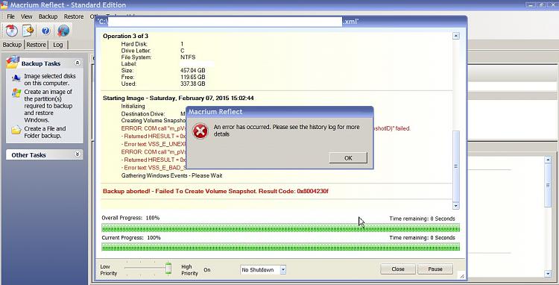Image resolution: width=559 pixels, height=285 pixels.
Task: Click the Pause button
Action: coord(435,269)
